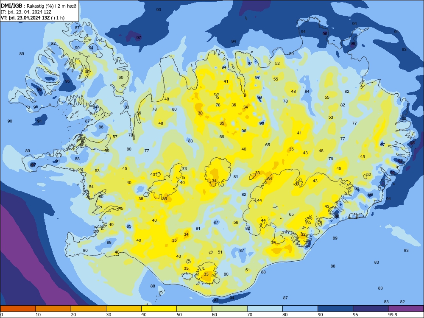
Task: Select the map humidity value '85'
Action: 129,226
